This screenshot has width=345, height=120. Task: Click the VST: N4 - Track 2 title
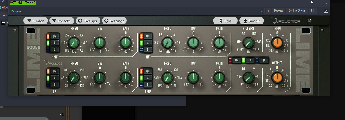pos(23,3)
